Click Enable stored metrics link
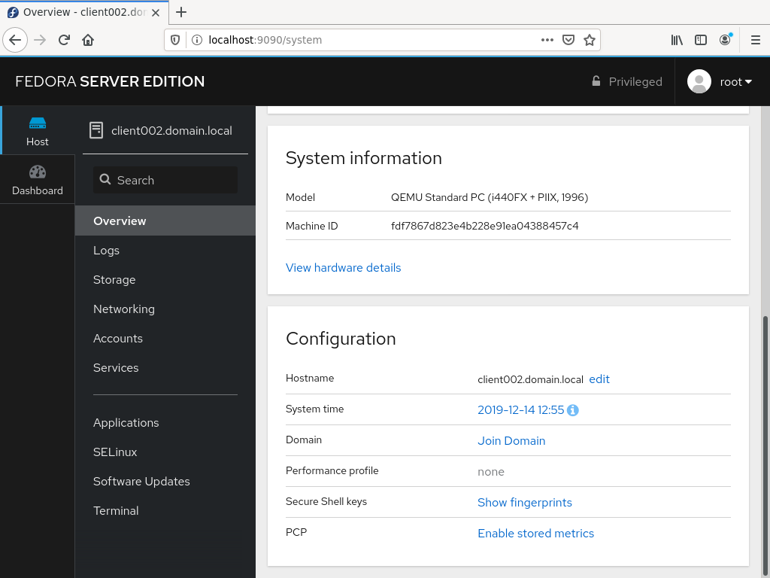 pos(535,534)
